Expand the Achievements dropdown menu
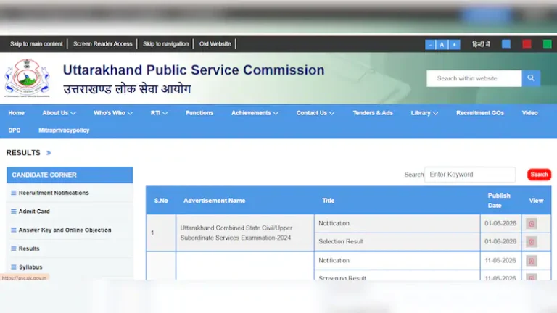This screenshot has width=557, height=313. [x=255, y=113]
